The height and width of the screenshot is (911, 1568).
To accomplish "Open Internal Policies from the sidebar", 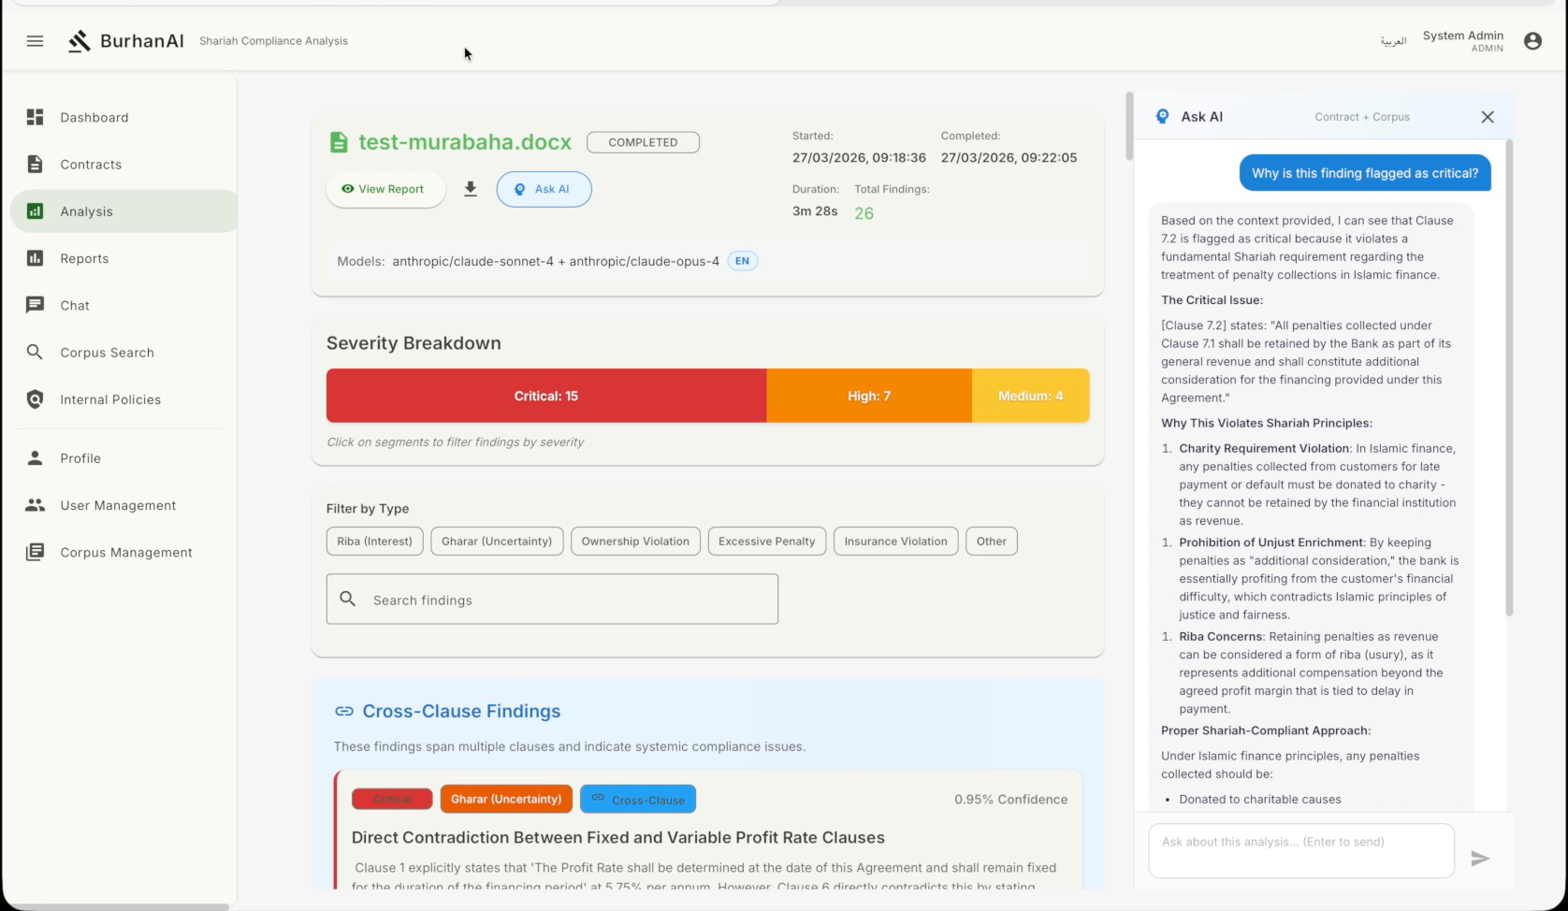I will click(110, 399).
